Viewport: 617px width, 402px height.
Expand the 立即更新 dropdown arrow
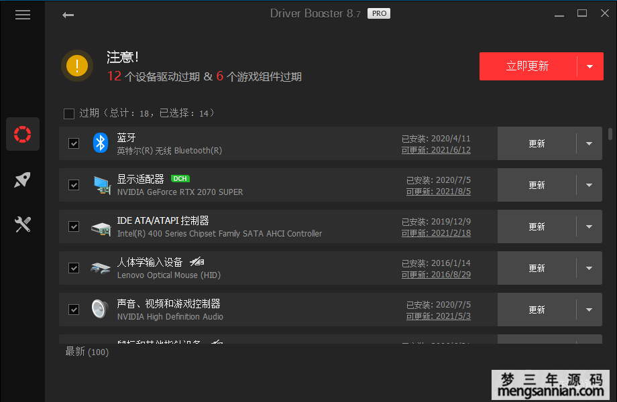[x=590, y=66]
